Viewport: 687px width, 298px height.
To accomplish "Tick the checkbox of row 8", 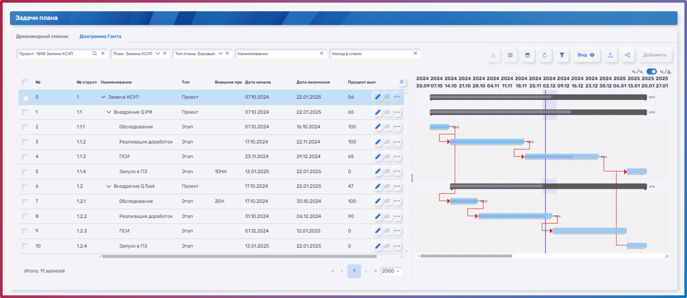I will [25, 217].
